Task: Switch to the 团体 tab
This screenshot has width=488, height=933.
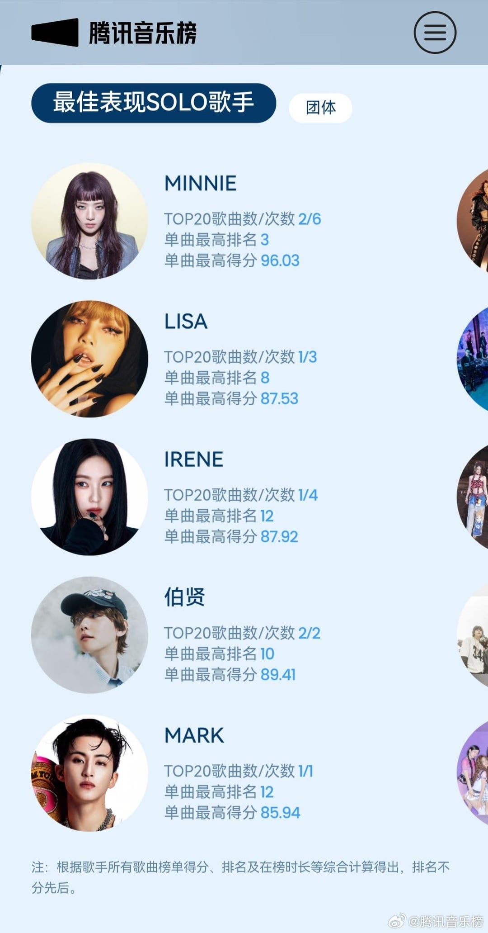Action: point(320,108)
